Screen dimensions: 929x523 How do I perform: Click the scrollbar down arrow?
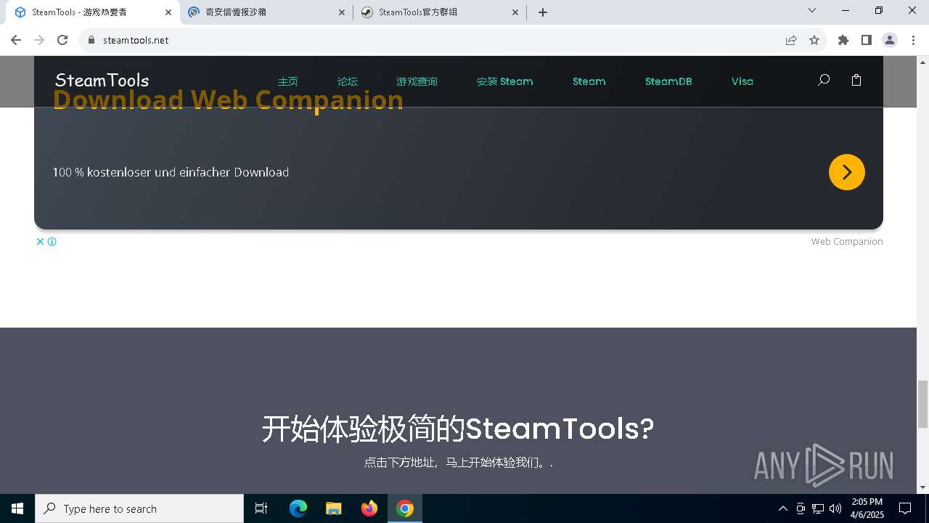coord(923,488)
